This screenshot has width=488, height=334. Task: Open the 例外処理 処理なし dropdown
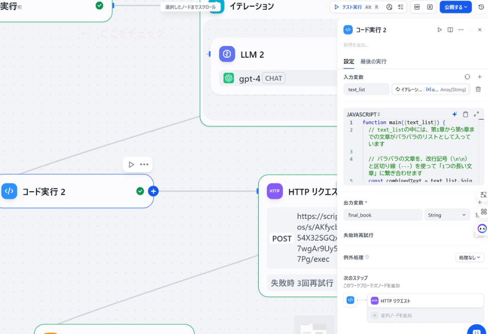pyautogui.click(x=470, y=257)
